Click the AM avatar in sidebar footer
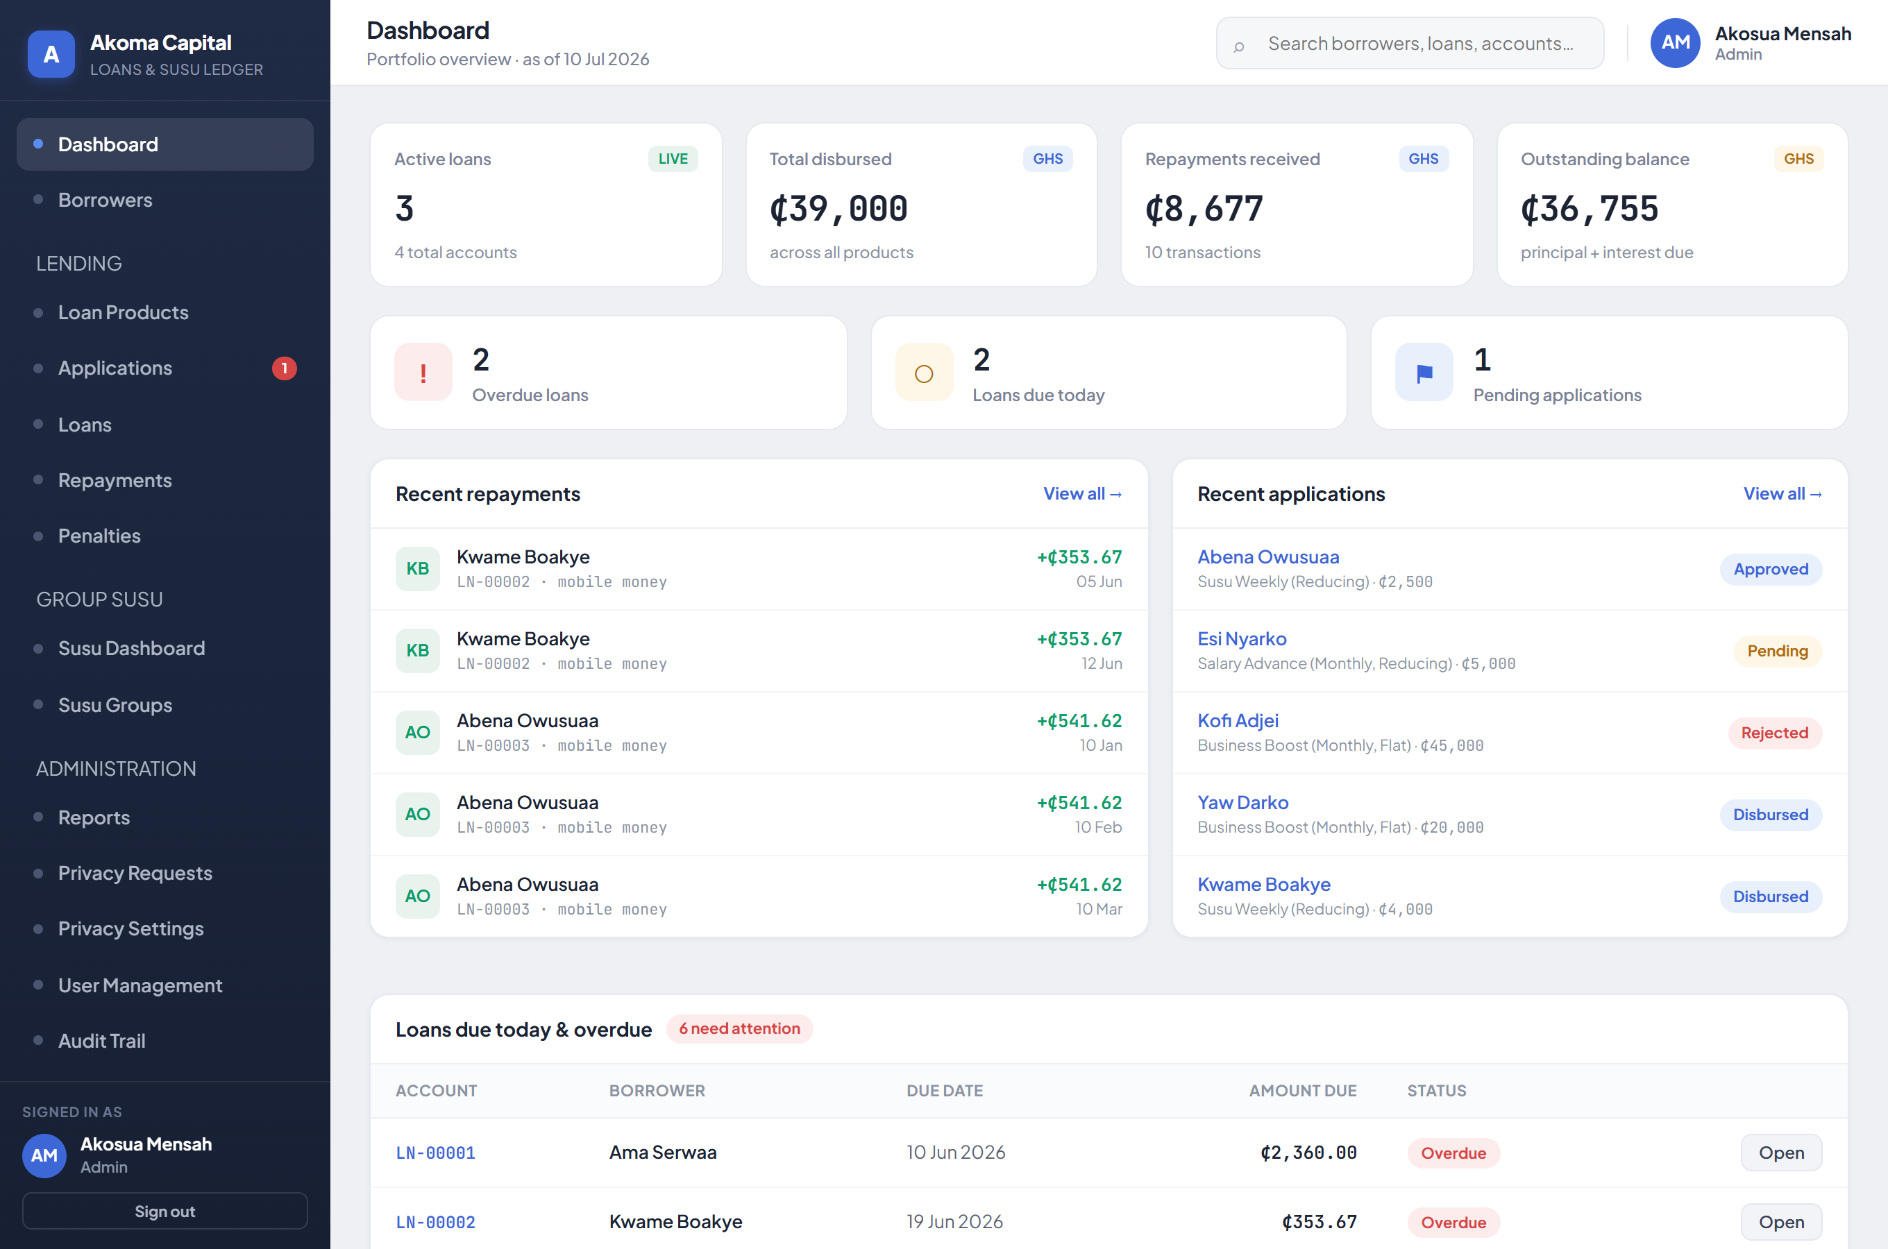1888x1249 pixels. (x=44, y=1156)
